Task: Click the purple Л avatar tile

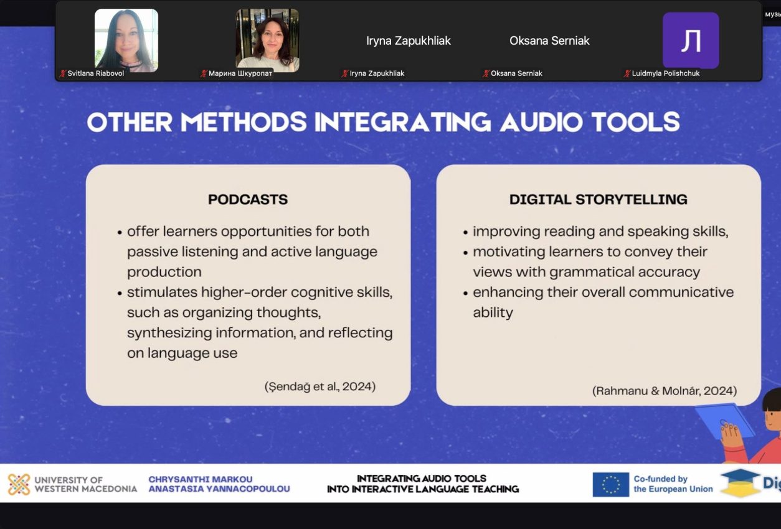Action: coord(690,40)
